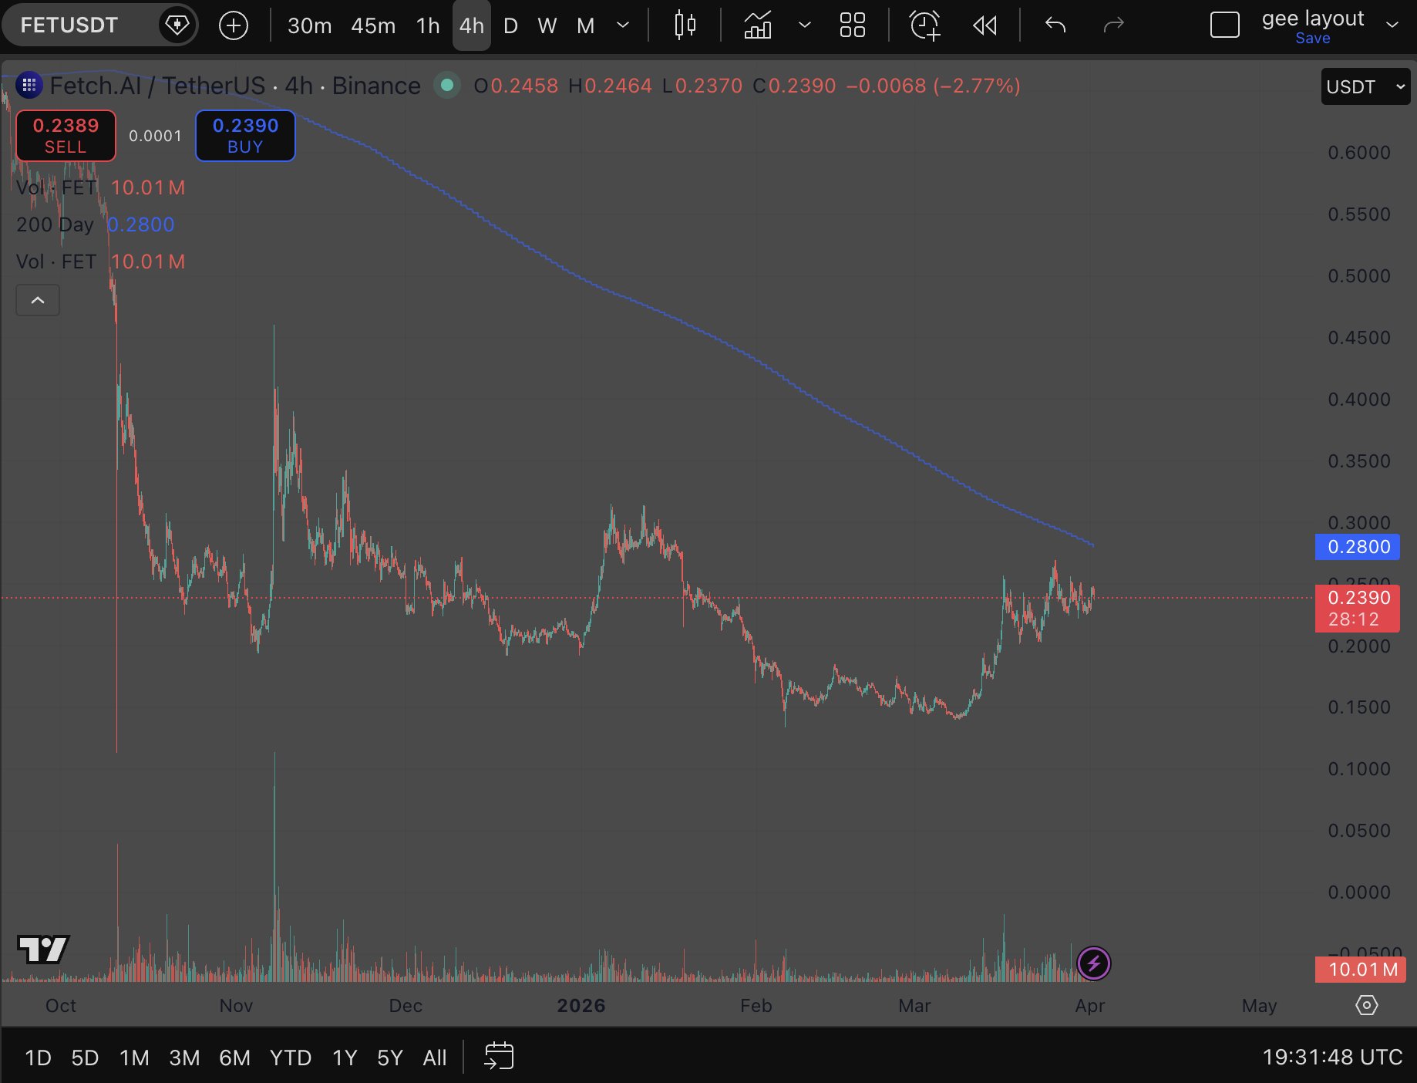Click the 0.2390 BUY button
The width and height of the screenshot is (1417, 1083).
(245, 136)
